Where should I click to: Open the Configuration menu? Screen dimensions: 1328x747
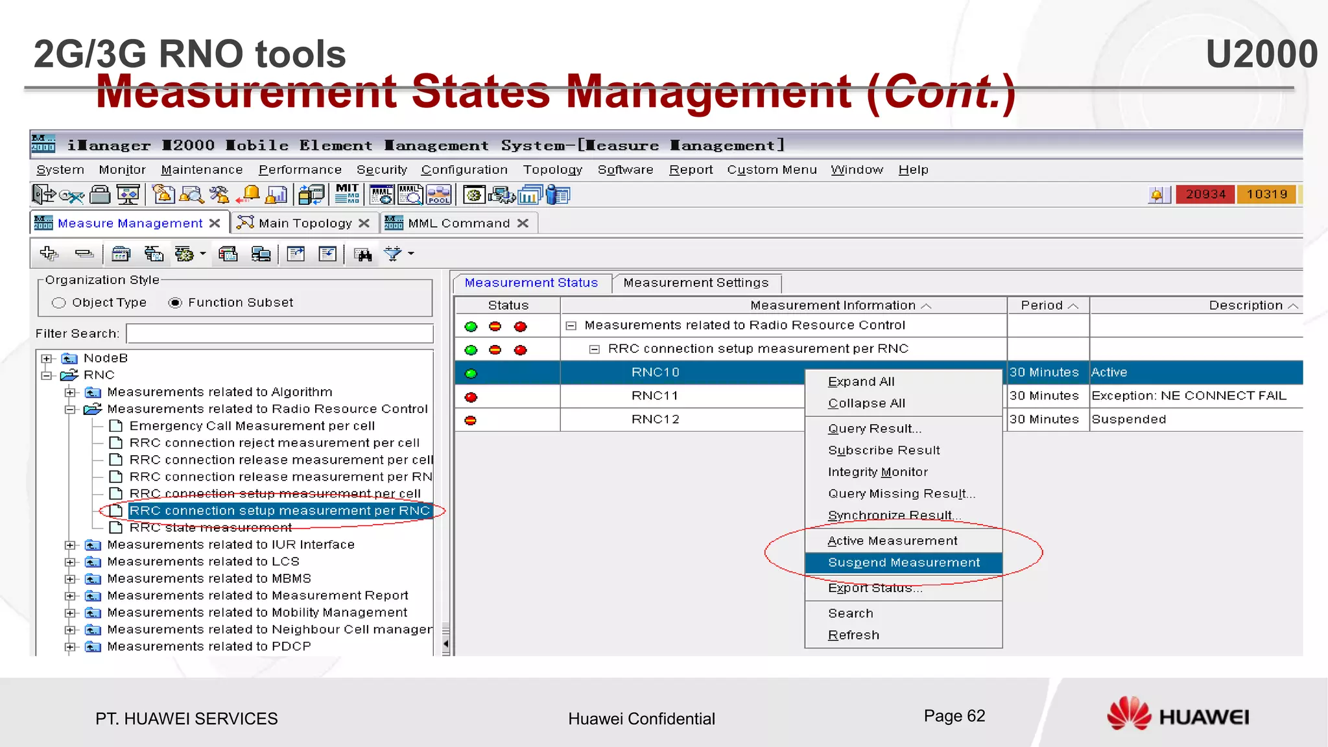(x=464, y=170)
